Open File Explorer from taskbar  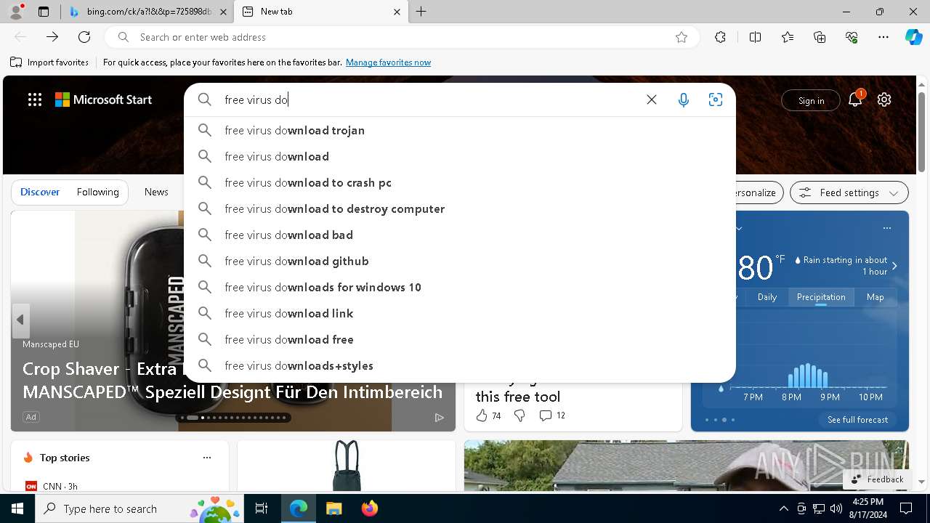point(333,508)
